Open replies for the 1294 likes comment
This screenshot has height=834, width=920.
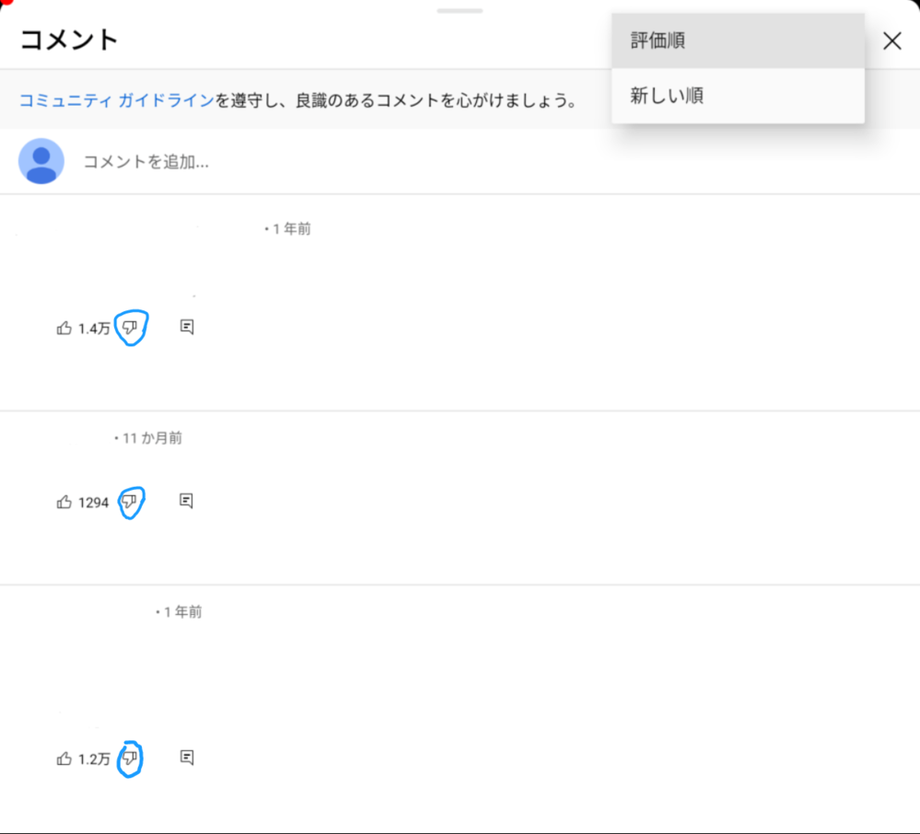click(186, 500)
